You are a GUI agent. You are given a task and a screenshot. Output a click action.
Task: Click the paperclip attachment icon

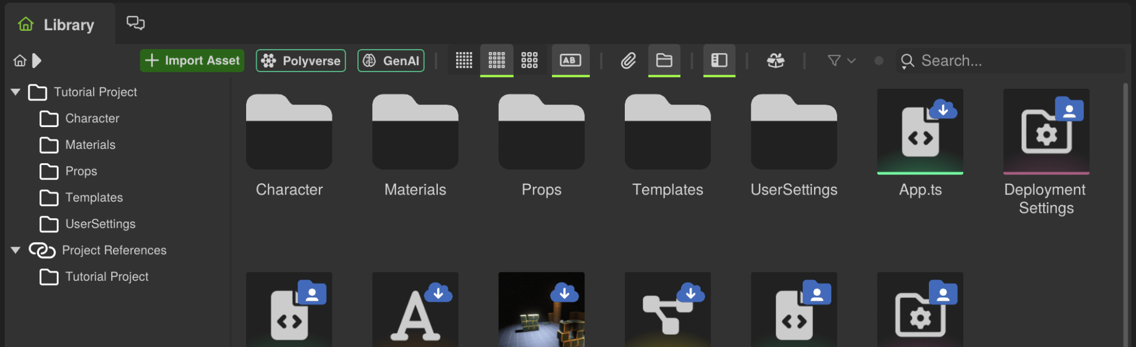[628, 60]
